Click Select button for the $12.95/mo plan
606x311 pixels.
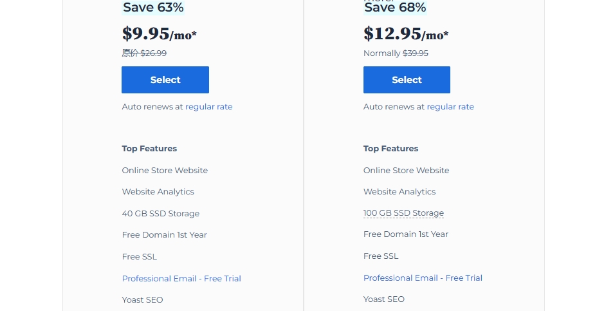point(407,80)
